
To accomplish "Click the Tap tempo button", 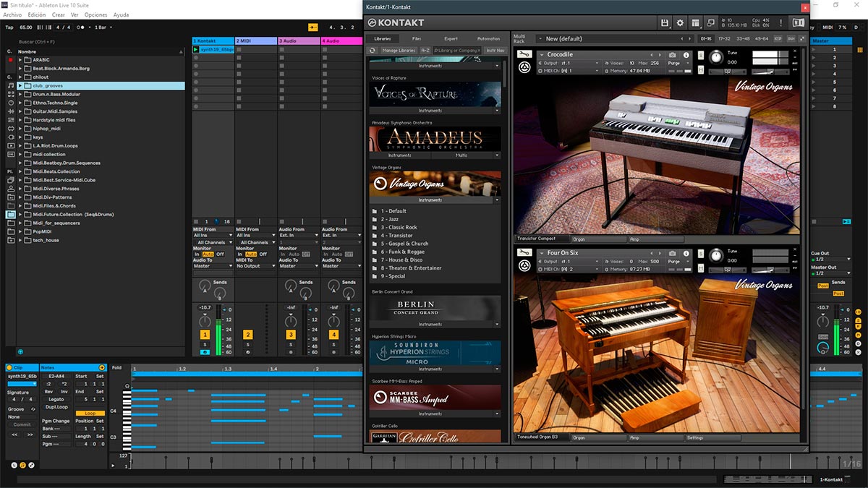I will pos(9,27).
